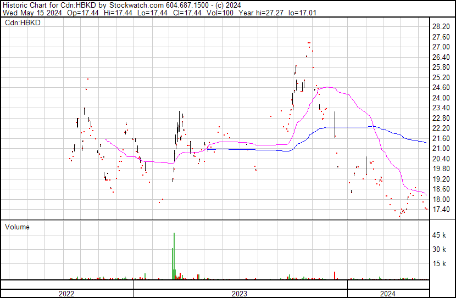Viewport: 456px width, 298px height.
Task: Click the 15 k volume axis label
Action: 440,263
